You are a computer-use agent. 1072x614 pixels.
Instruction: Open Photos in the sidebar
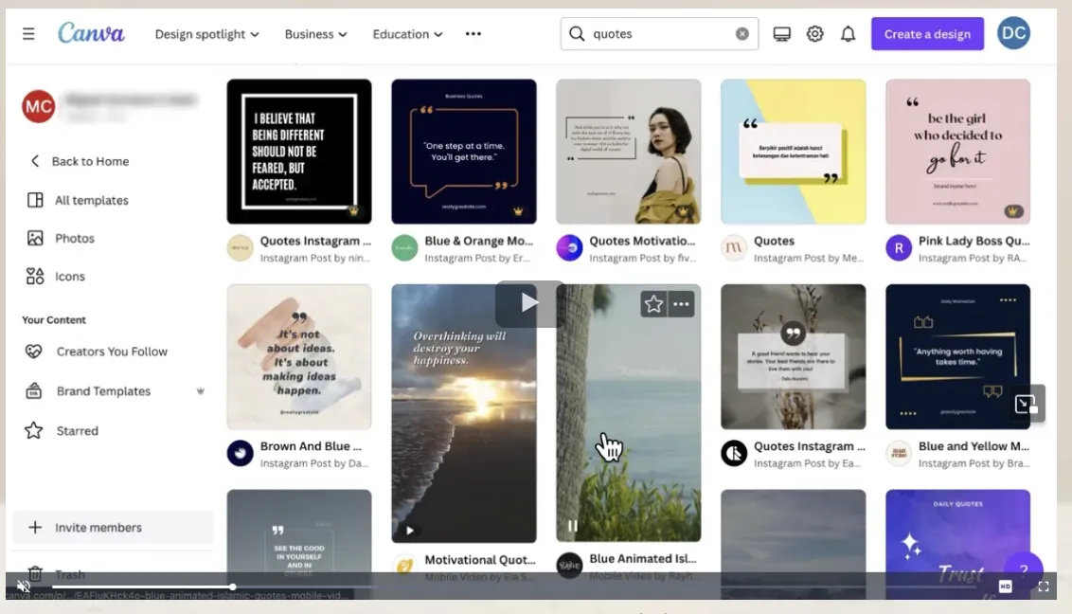click(x=75, y=238)
